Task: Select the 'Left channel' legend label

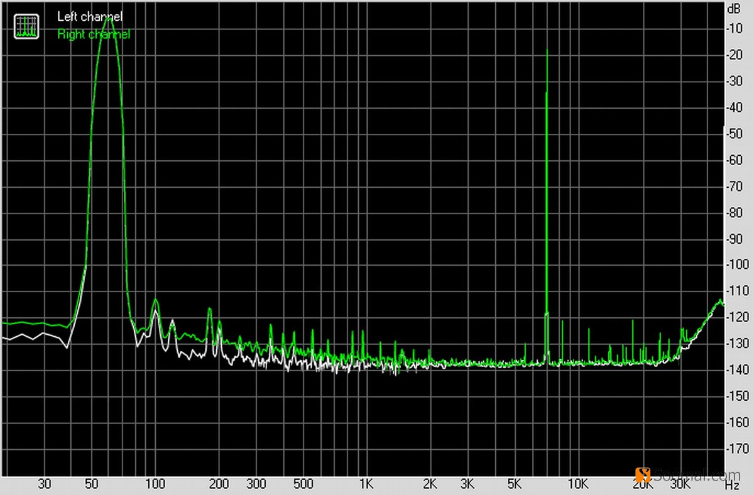Action: [90, 17]
